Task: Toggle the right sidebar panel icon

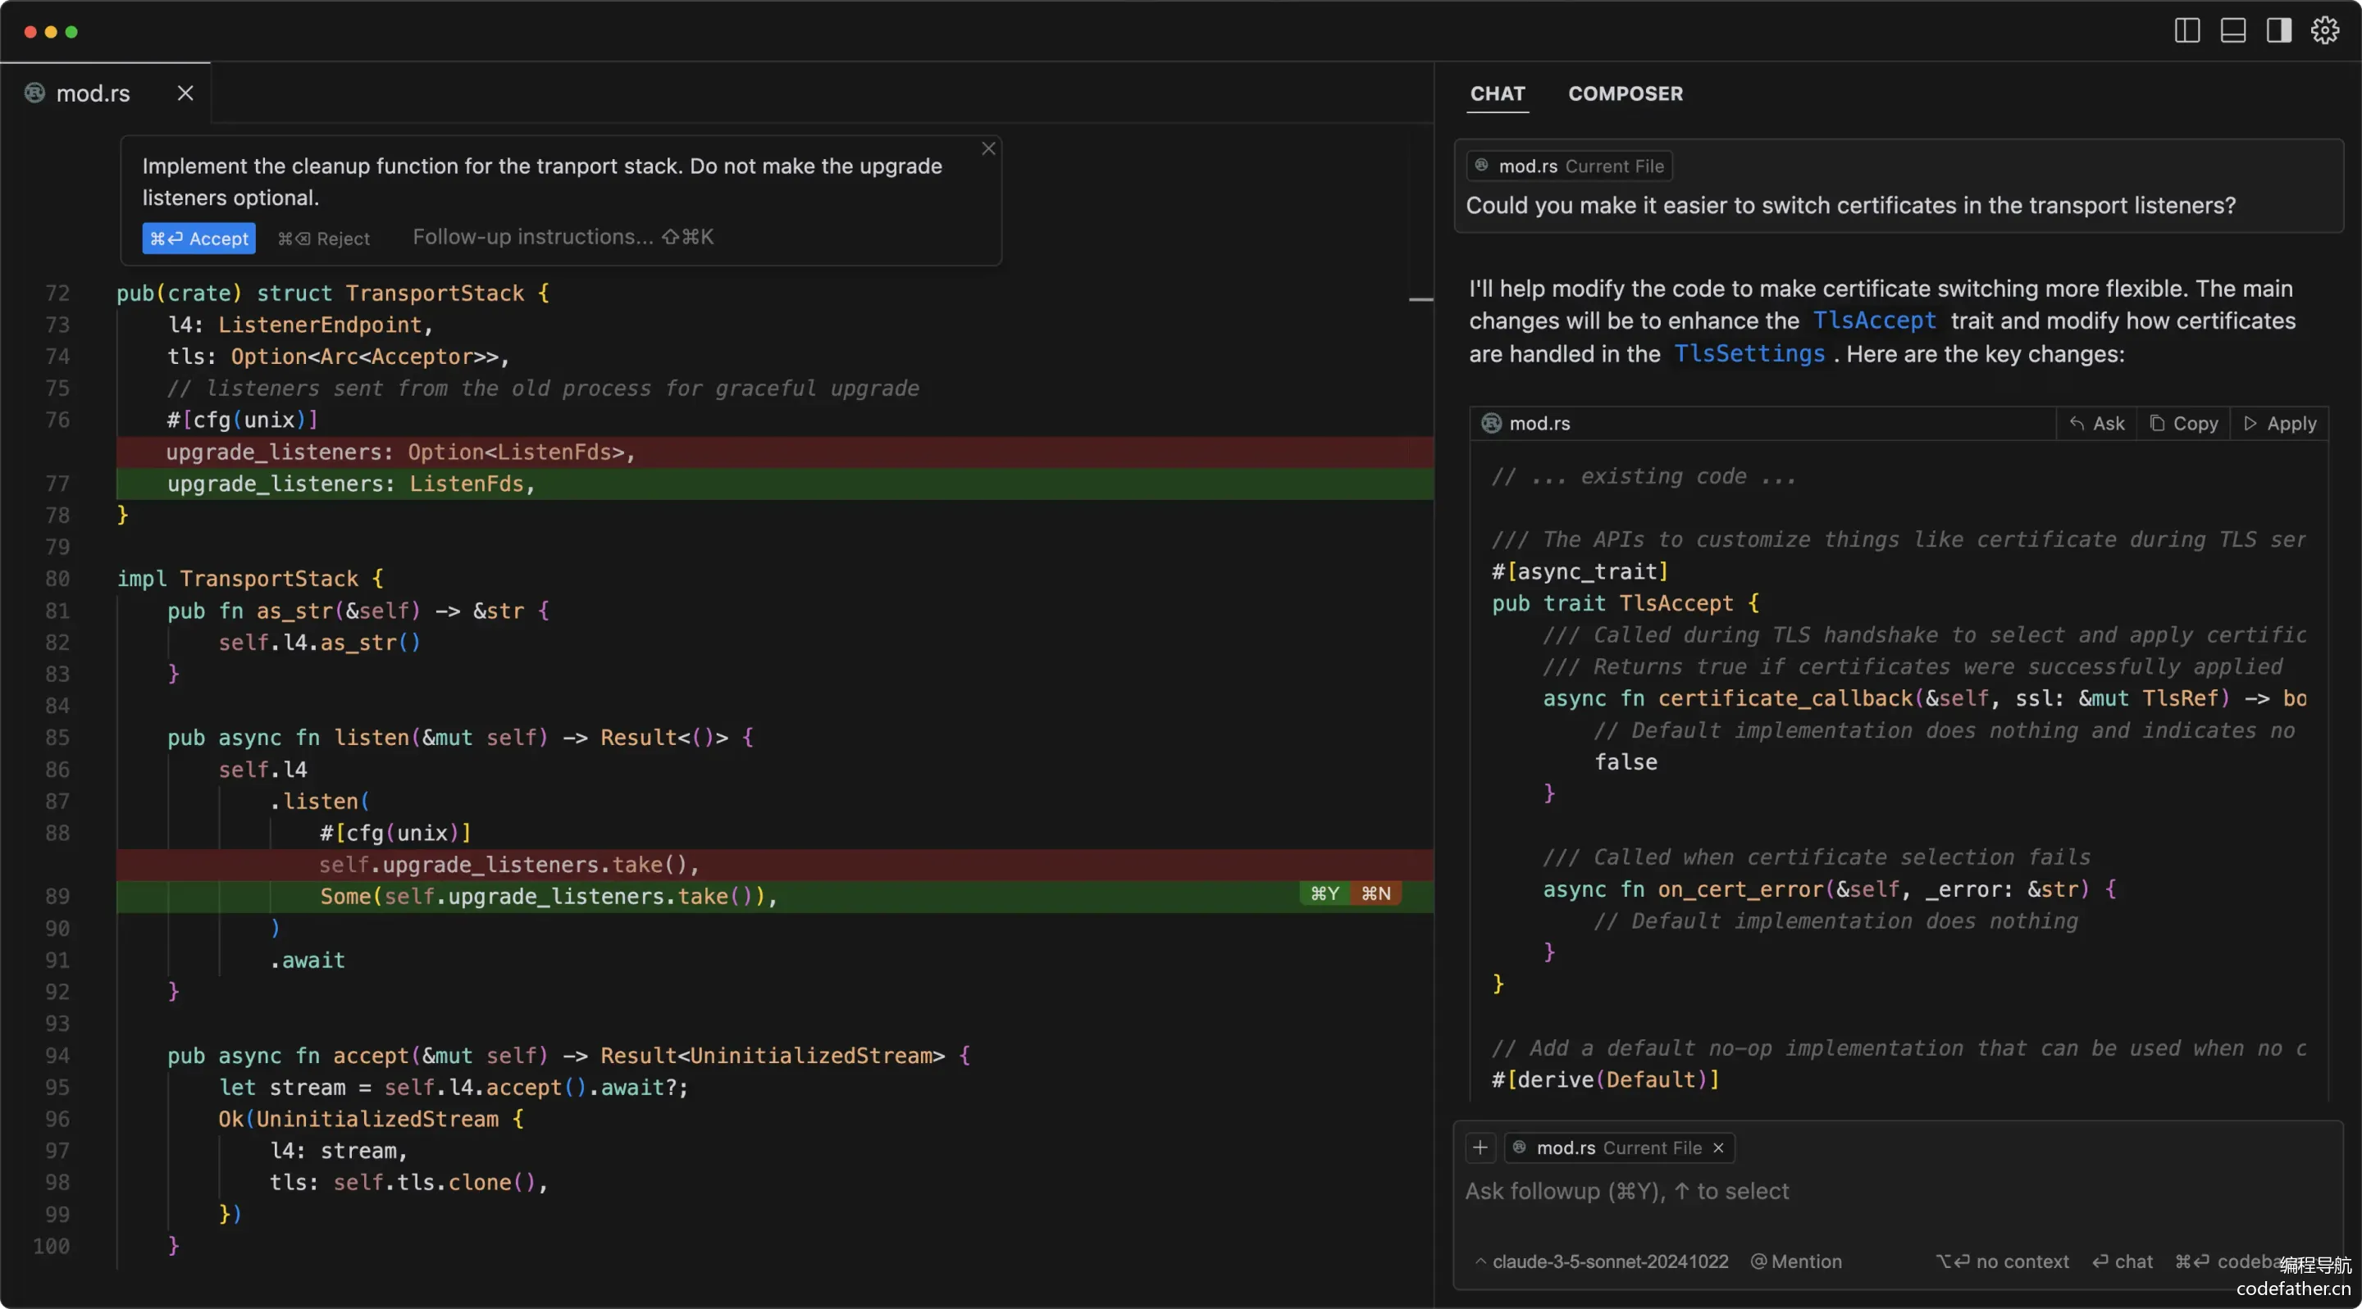Action: pyautogui.click(x=2278, y=30)
